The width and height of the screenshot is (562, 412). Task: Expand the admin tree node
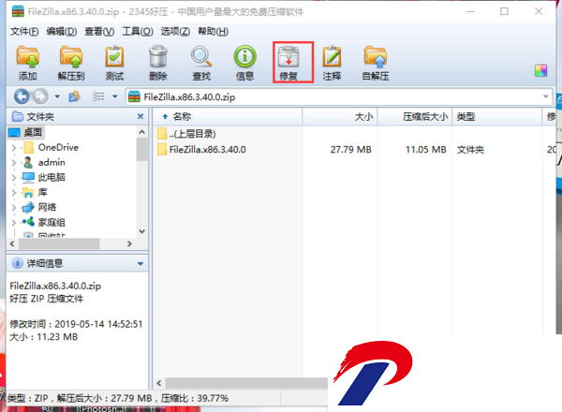click(14, 163)
